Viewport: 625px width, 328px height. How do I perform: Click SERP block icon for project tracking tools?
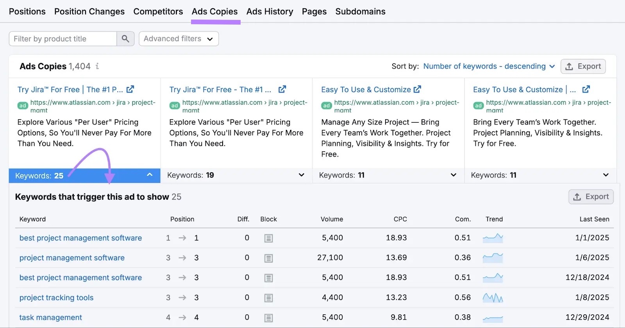[x=268, y=298]
